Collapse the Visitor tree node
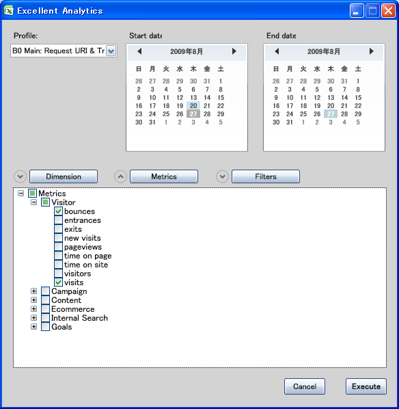Screen dimensions: 399x409 pos(33,202)
